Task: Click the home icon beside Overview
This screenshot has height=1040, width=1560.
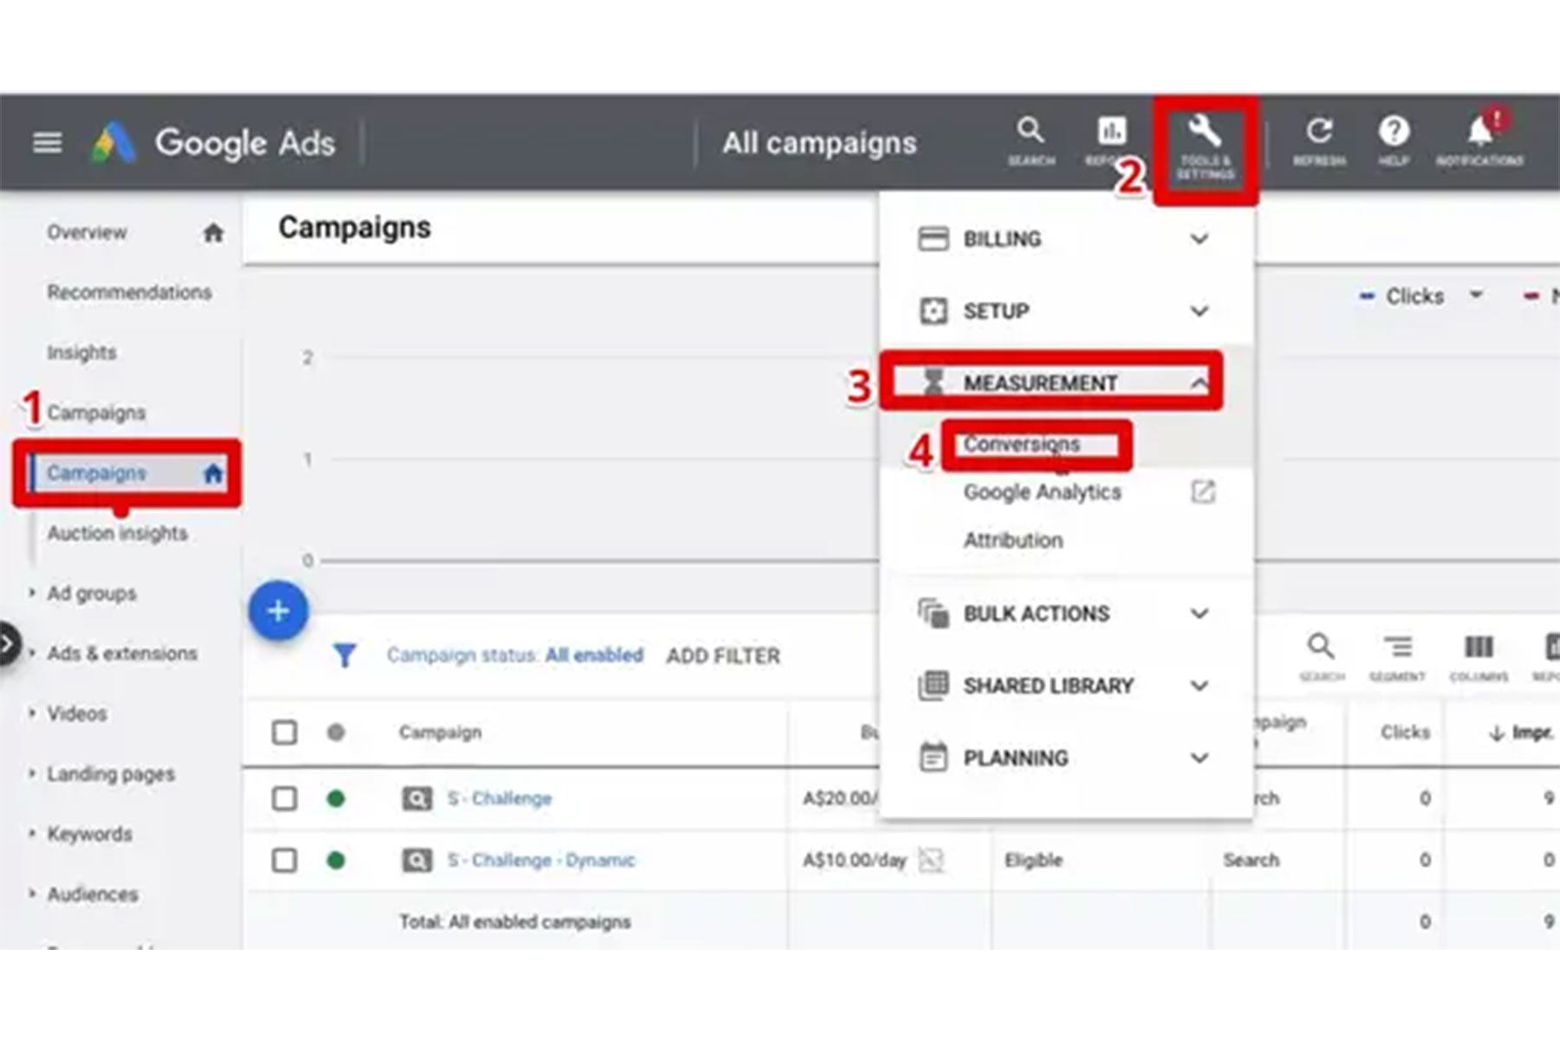Action: click(x=213, y=232)
